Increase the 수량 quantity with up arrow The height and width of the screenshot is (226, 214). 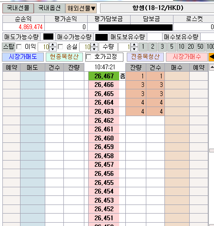pyautogui.click(x=134, y=45)
